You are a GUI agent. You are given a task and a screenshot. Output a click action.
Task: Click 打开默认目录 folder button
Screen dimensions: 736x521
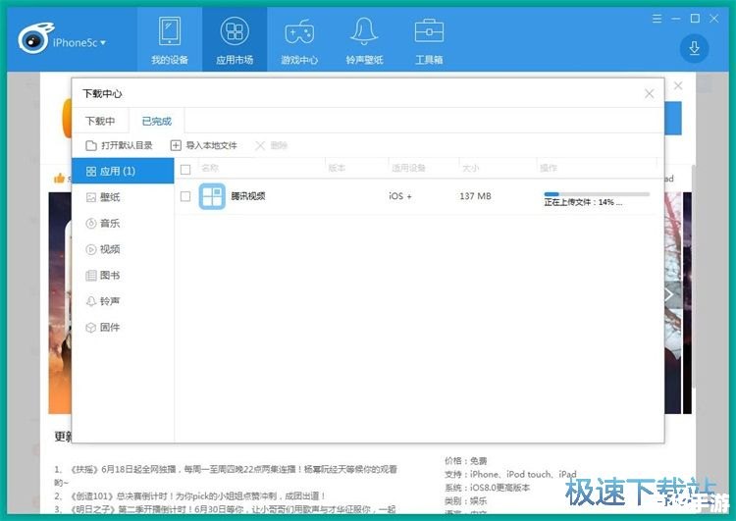119,145
